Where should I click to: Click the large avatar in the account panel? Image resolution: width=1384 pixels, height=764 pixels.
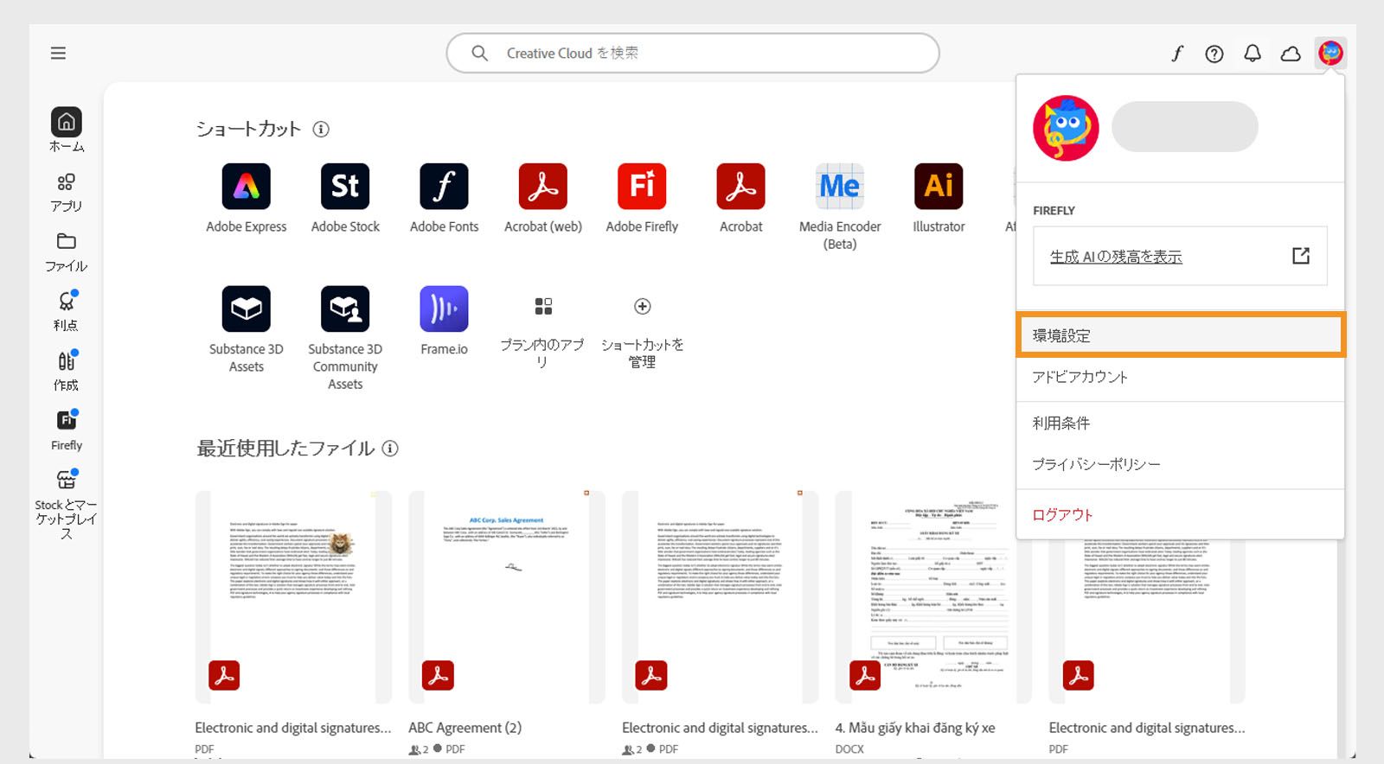coord(1066,128)
